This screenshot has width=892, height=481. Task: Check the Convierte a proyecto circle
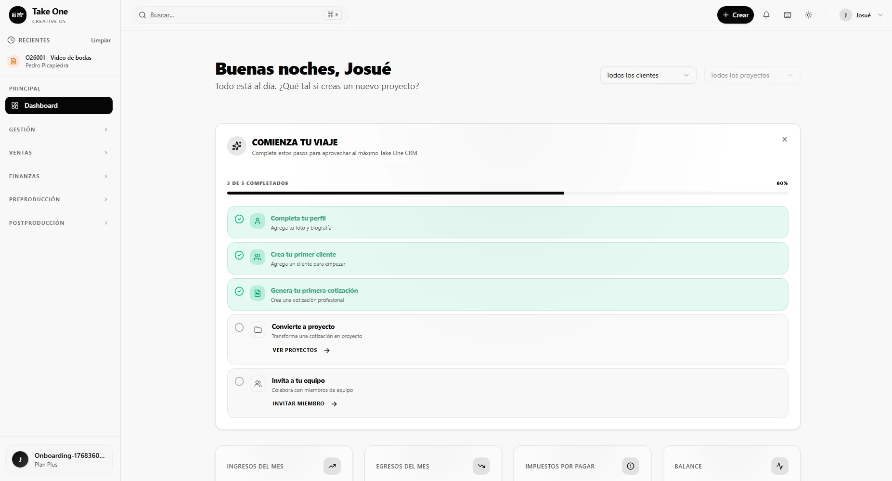tap(239, 327)
